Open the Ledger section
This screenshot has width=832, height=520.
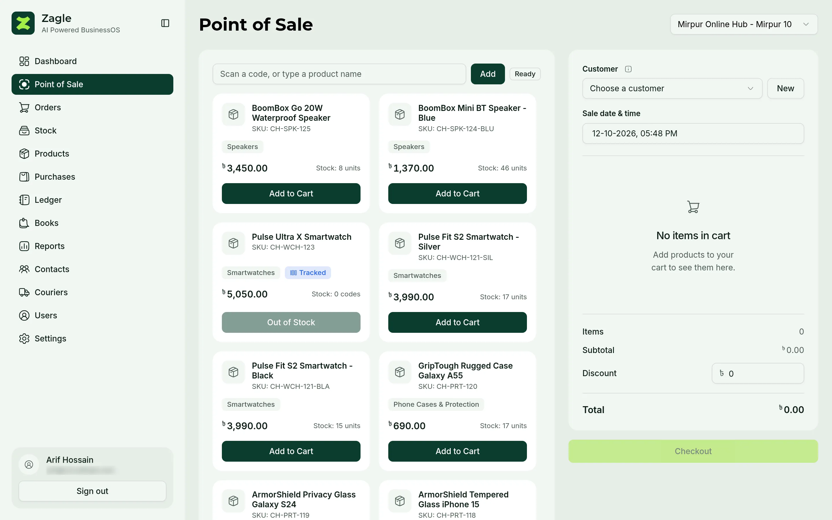pyautogui.click(x=92, y=200)
